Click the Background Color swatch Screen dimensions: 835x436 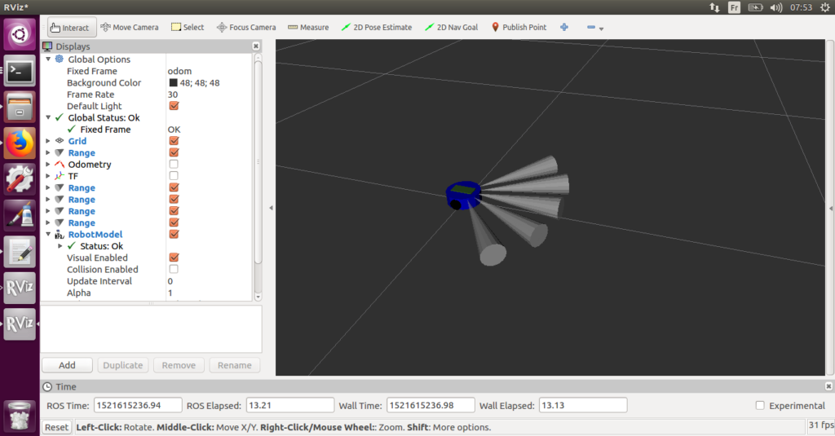pyautogui.click(x=174, y=83)
